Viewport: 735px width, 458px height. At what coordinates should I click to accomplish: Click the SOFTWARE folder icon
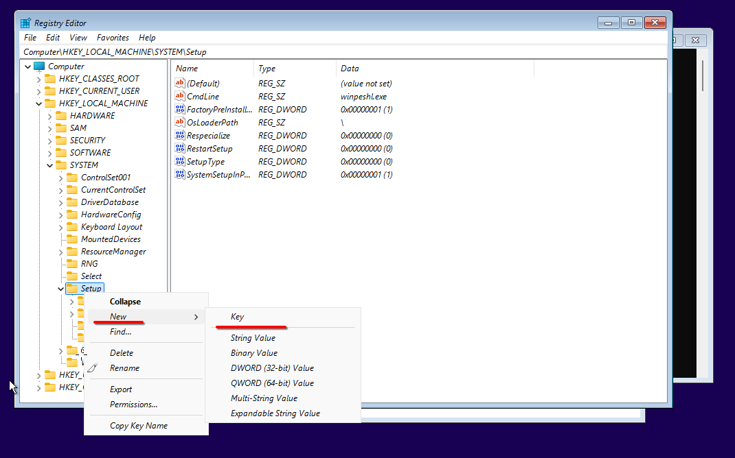pyautogui.click(x=61, y=152)
